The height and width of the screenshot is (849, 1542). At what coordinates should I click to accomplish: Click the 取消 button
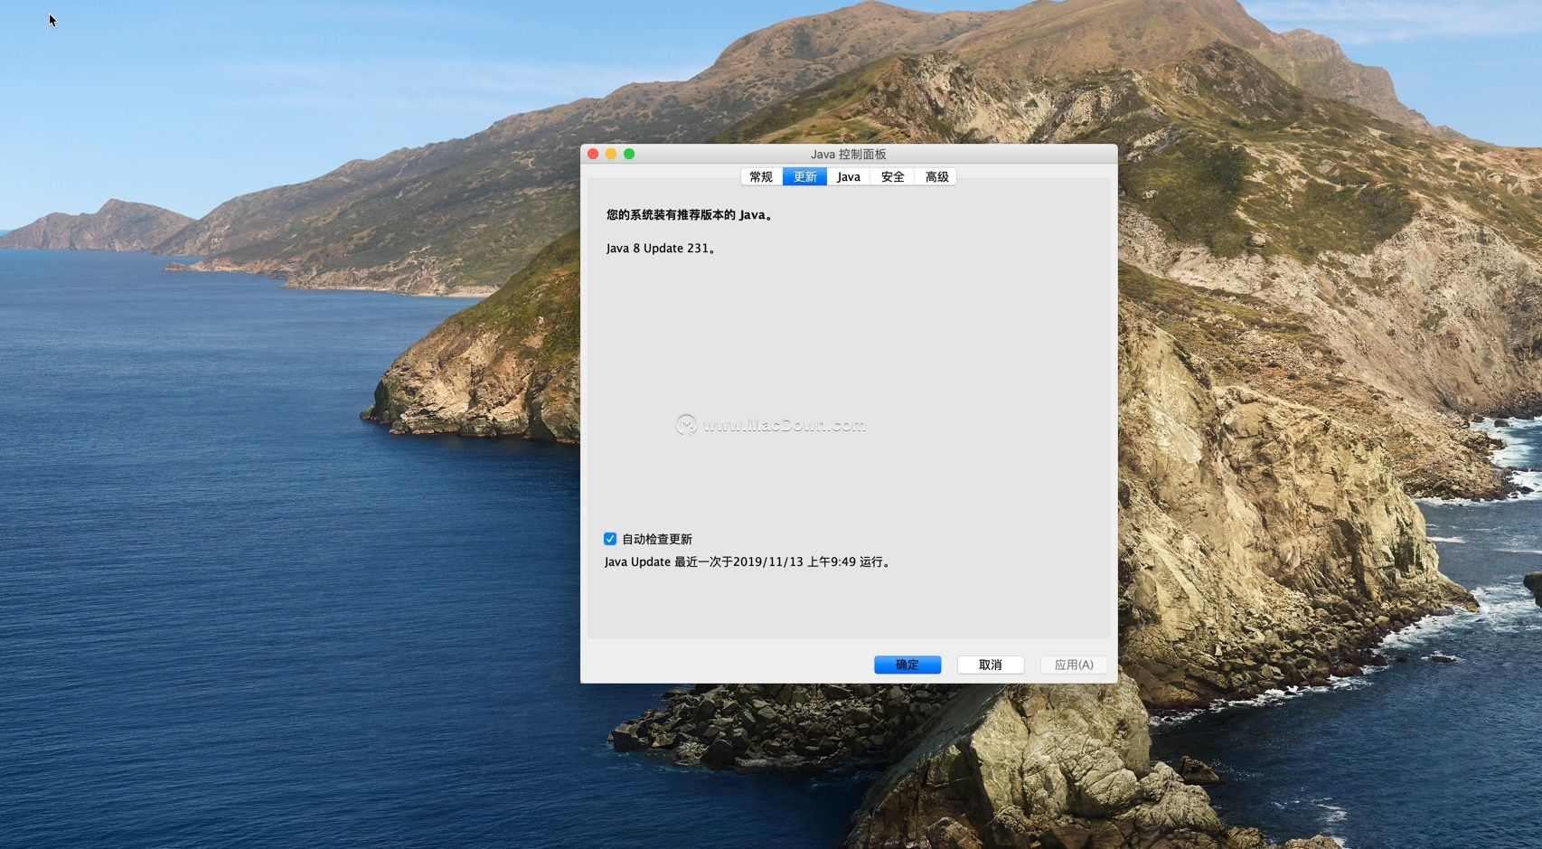(x=991, y=665)
